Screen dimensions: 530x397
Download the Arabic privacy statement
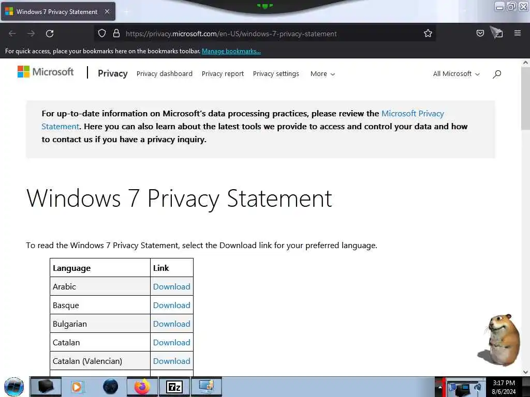click(171, 286)
